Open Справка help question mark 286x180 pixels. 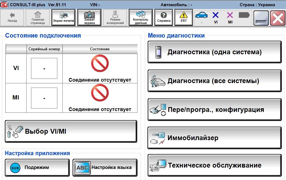point(164,18)
